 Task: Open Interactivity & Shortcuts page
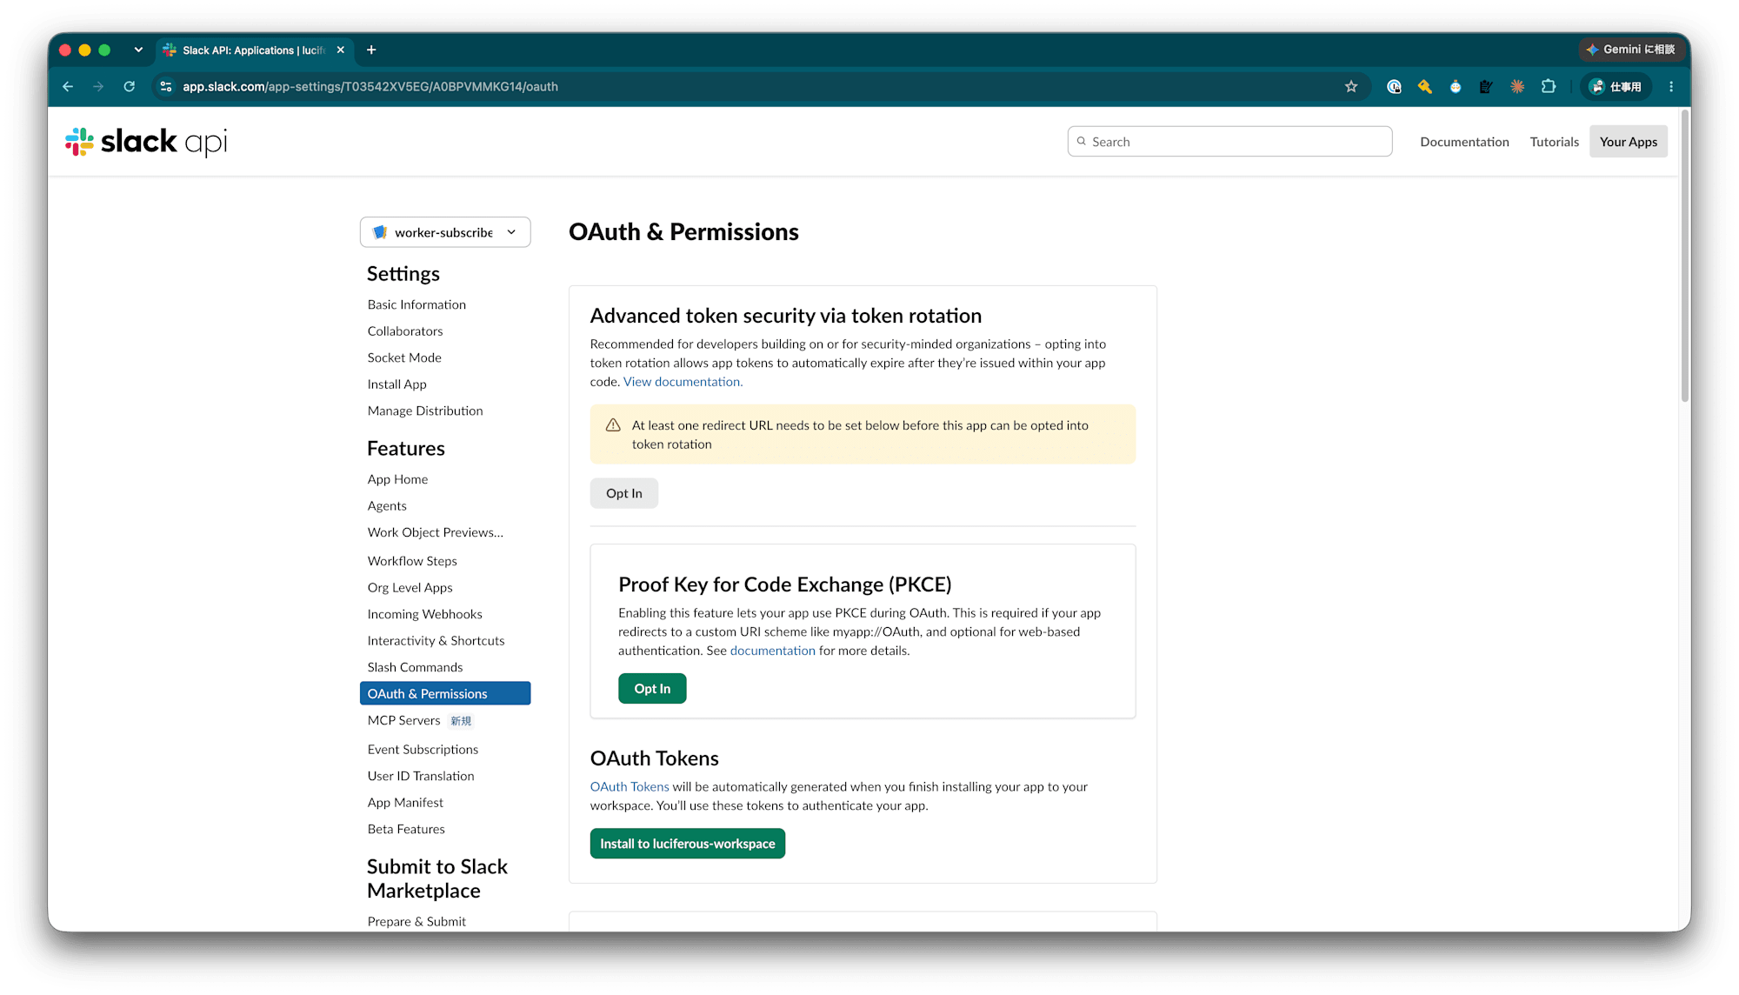pos(436,641)
